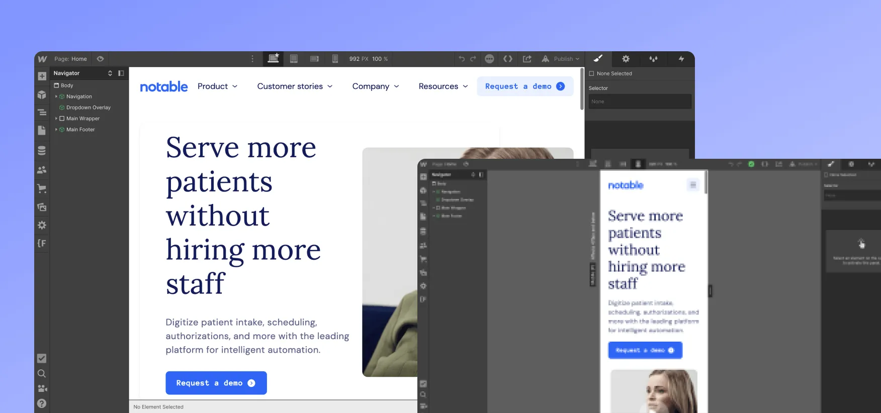Image resolution: width=881 pixels, height=413 pixels.
Task: Click the green status icon in the smaller window toolbar
Action: click(751, 164)
